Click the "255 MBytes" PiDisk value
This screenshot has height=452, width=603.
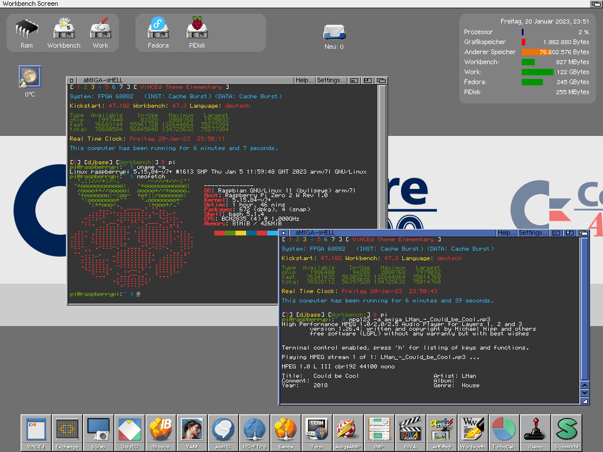click(572, 92)
